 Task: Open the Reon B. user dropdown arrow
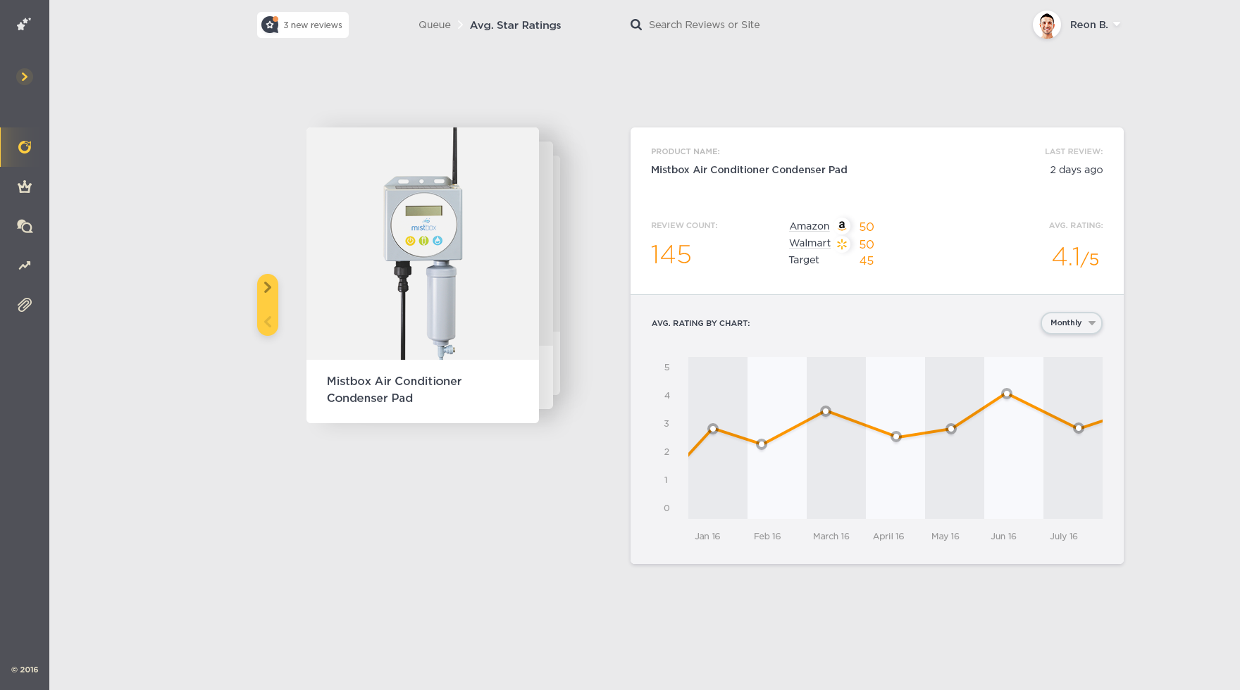pyautogui.click(x=1117, y=25)
